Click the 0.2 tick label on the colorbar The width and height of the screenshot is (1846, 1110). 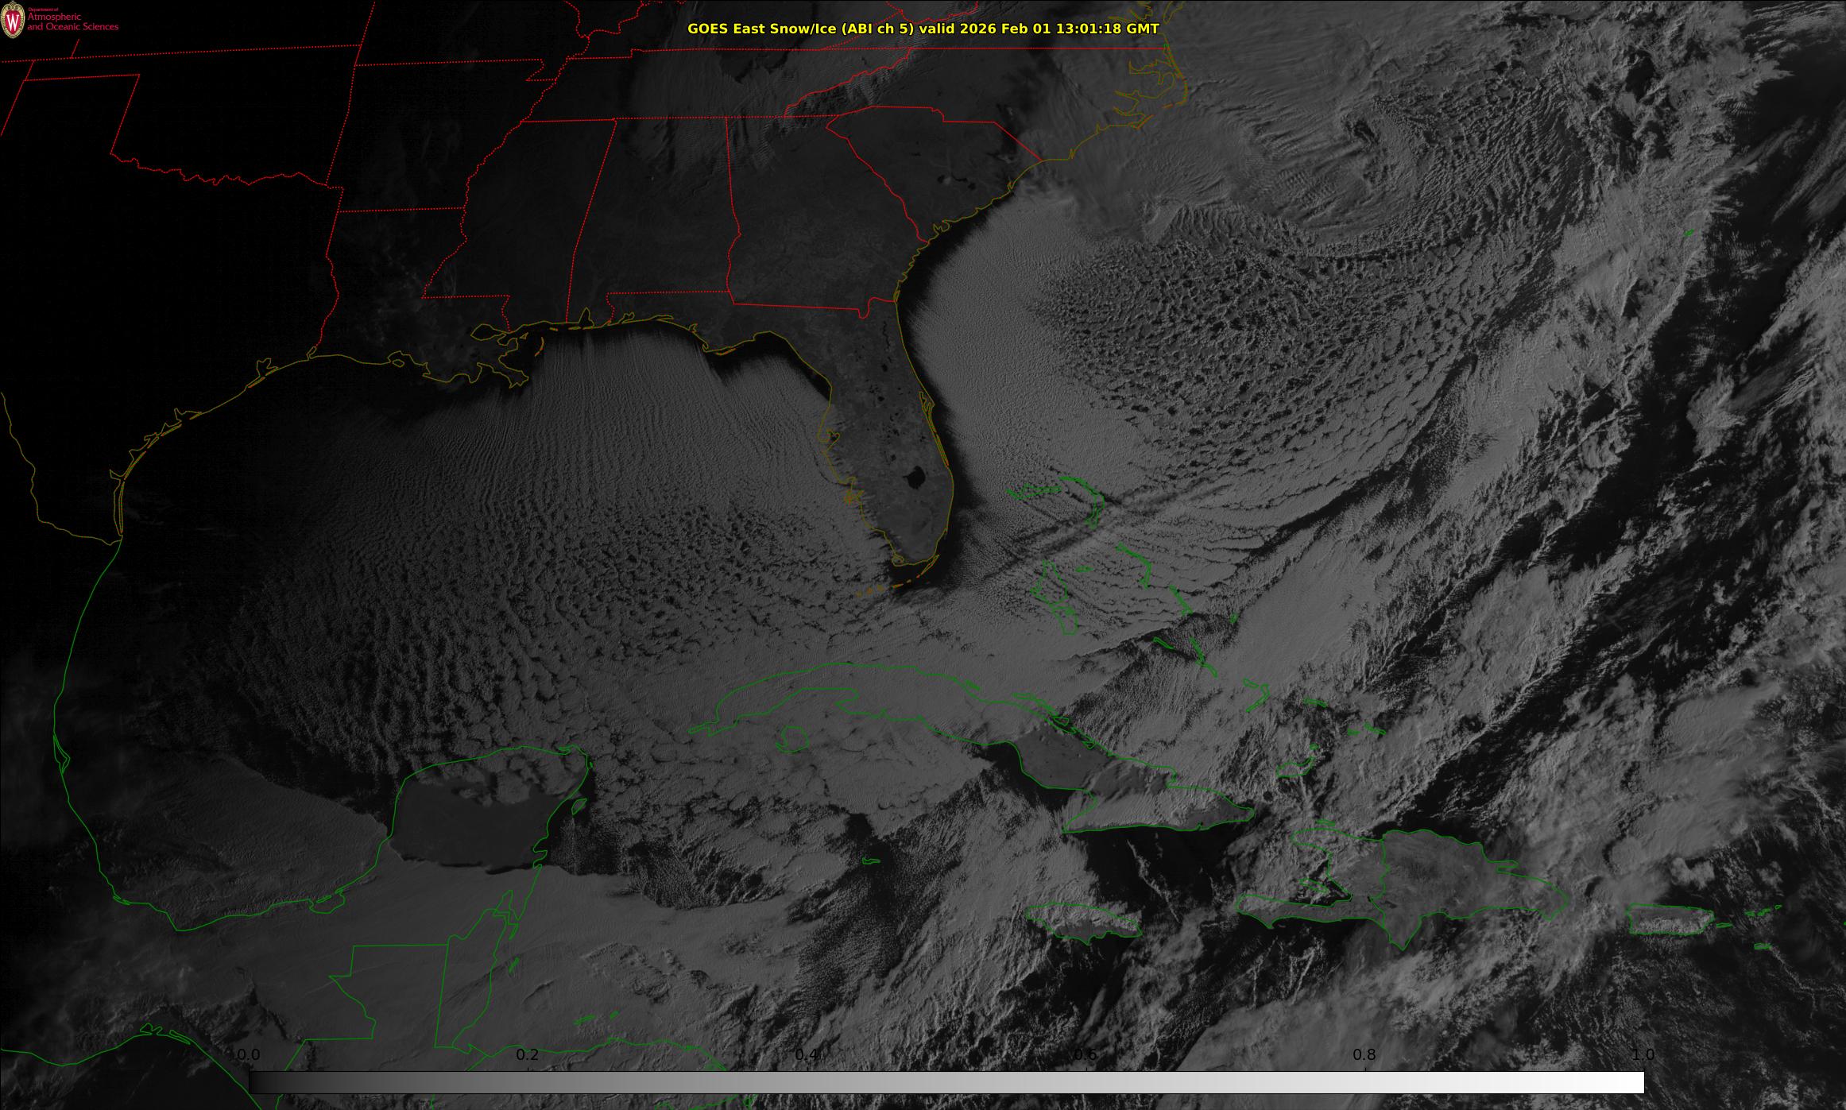tap(528, 1054)
